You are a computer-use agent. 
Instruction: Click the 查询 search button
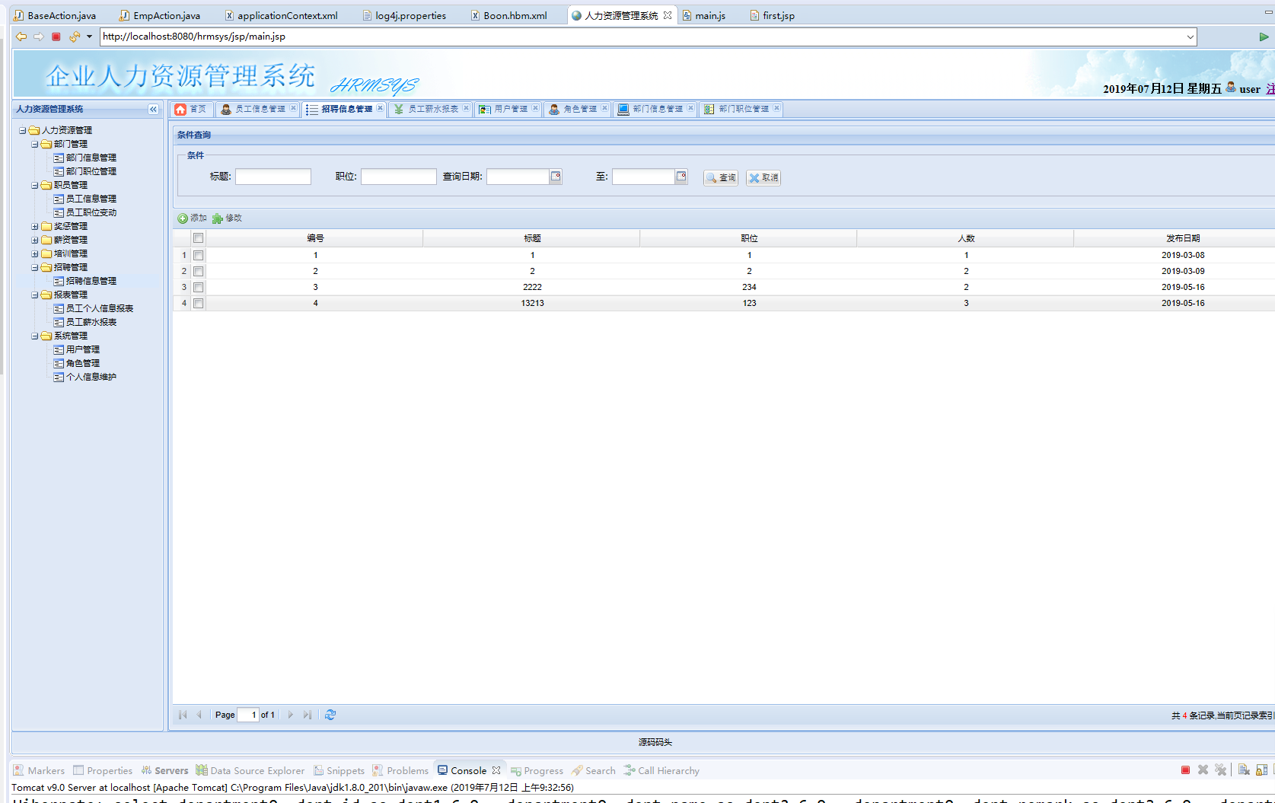(720, 178)
